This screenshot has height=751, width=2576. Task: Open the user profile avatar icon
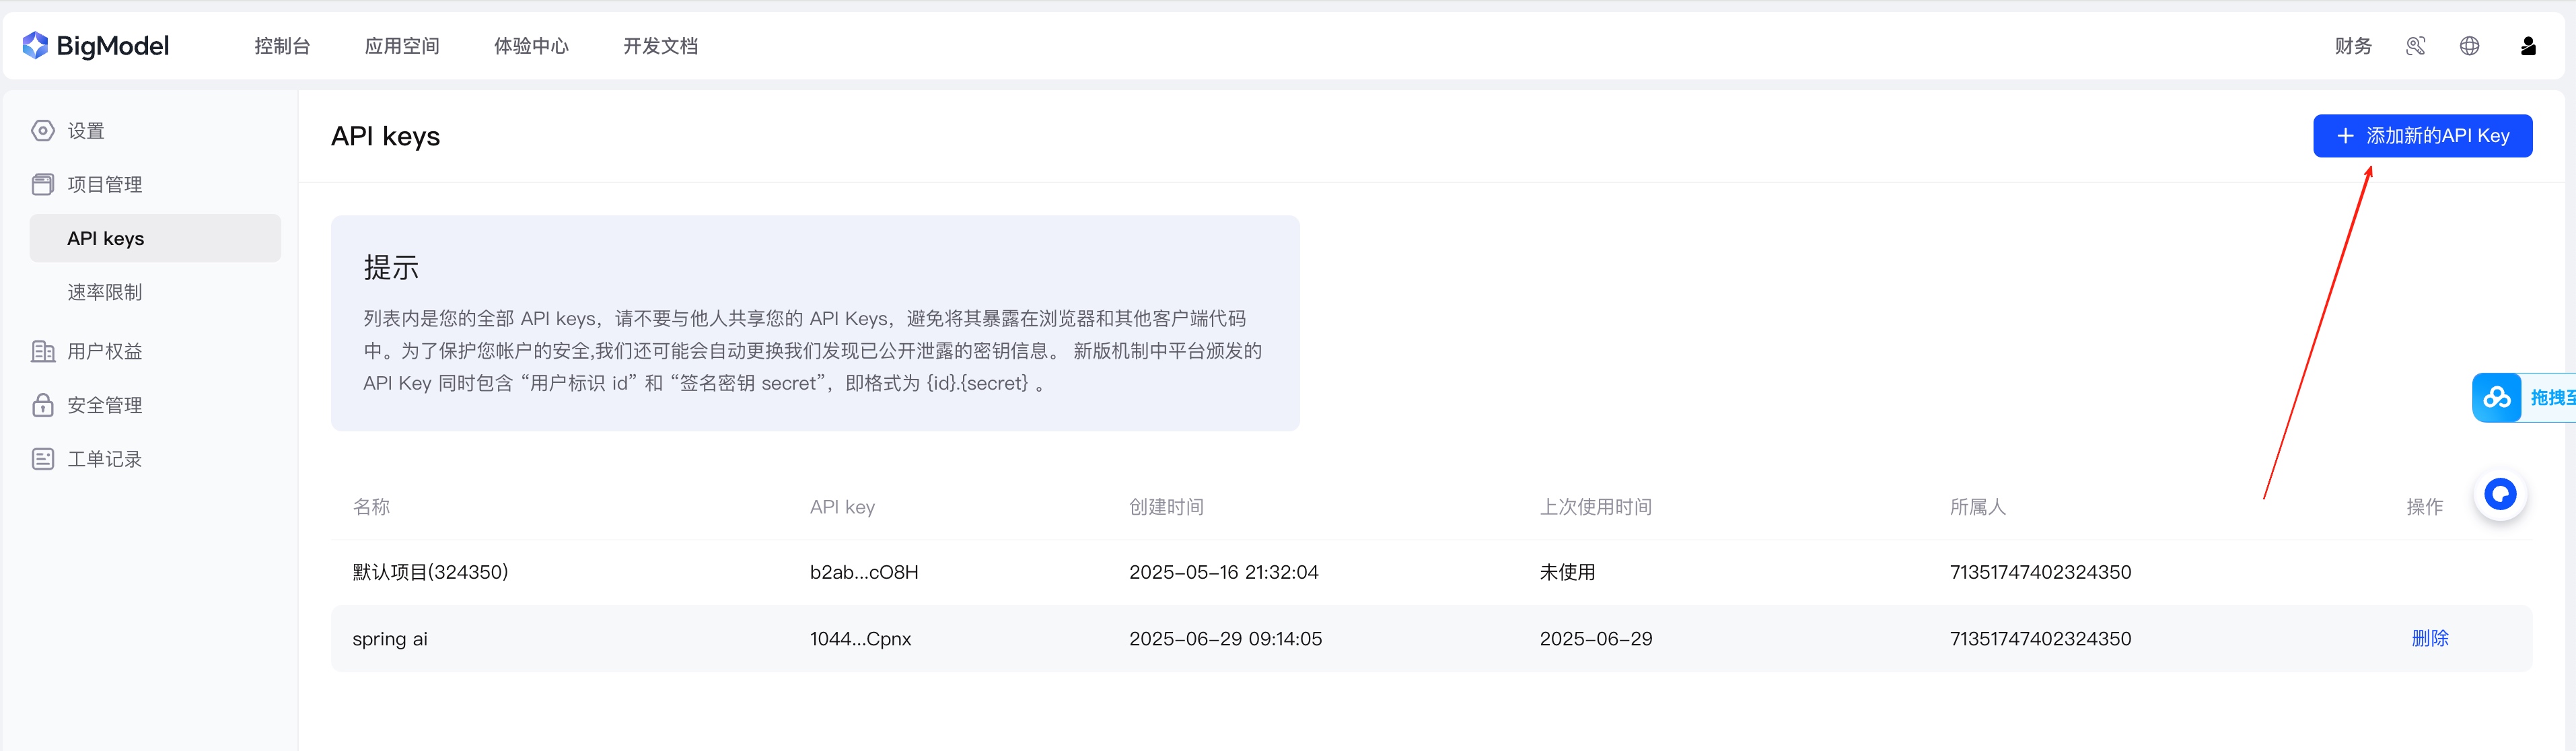(2527, 46)
